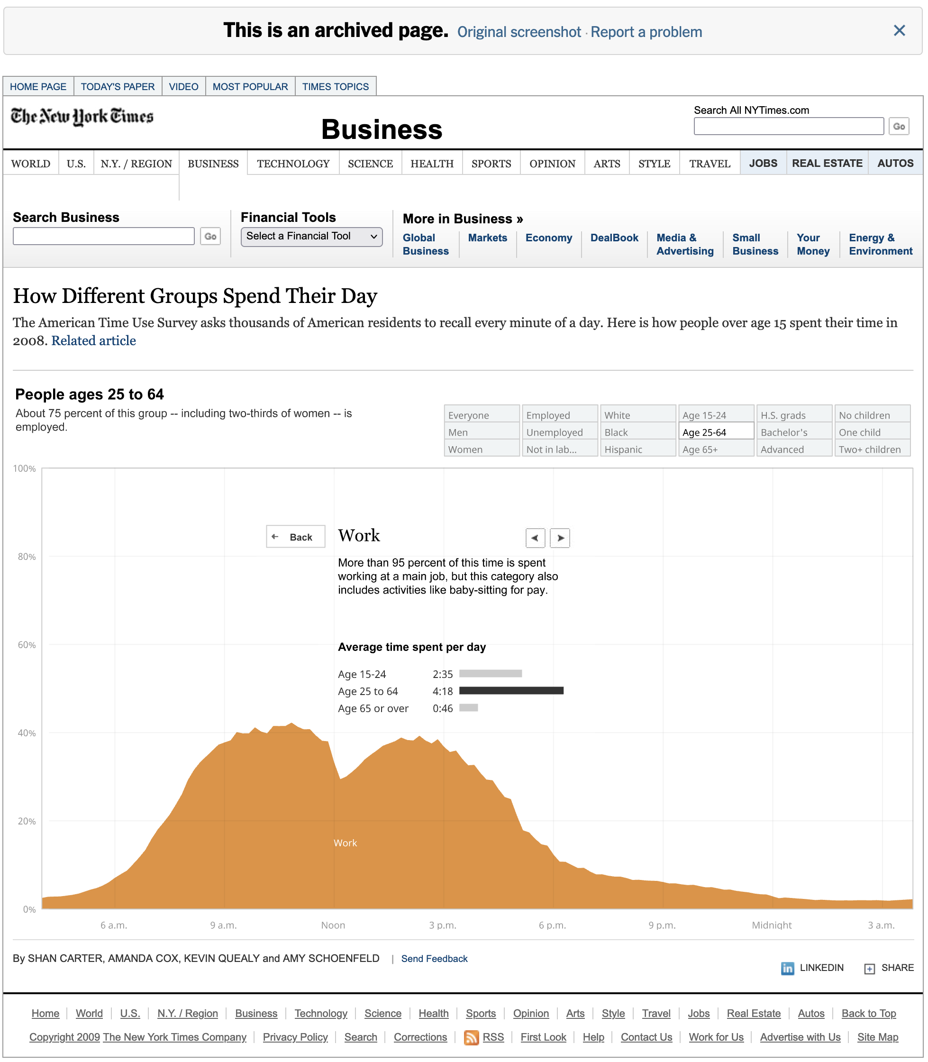Open the Select a Financial Tool dropdown
Image resolution: width=928 pixels, height=1062 pixels.
(x=311, y=237)
